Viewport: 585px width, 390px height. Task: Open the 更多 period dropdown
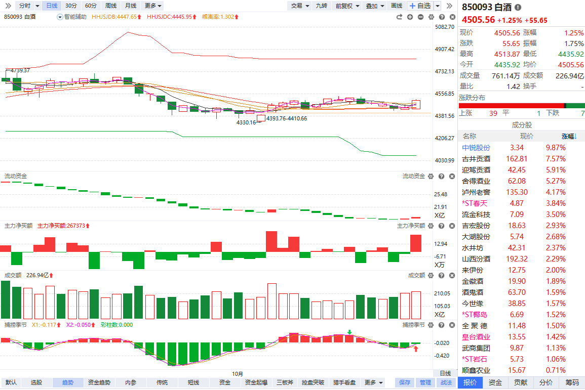tap(153, 6)
